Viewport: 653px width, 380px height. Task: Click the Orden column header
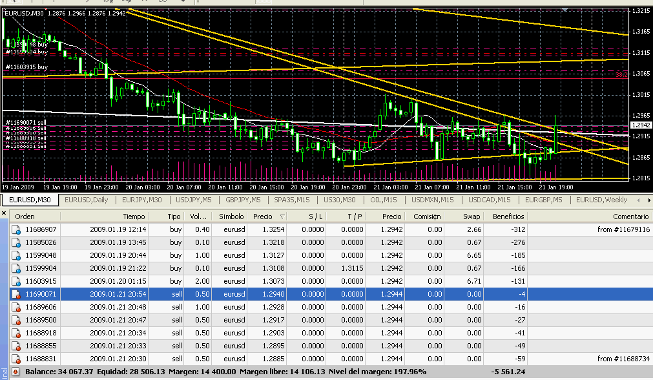pos(25,216)
